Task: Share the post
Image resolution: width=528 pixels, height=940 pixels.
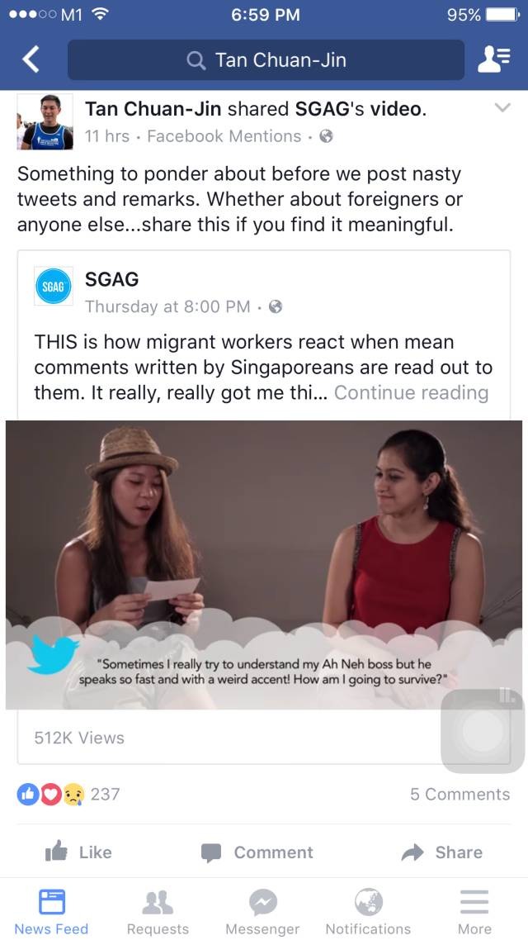Action: click(x=442, y=852)
